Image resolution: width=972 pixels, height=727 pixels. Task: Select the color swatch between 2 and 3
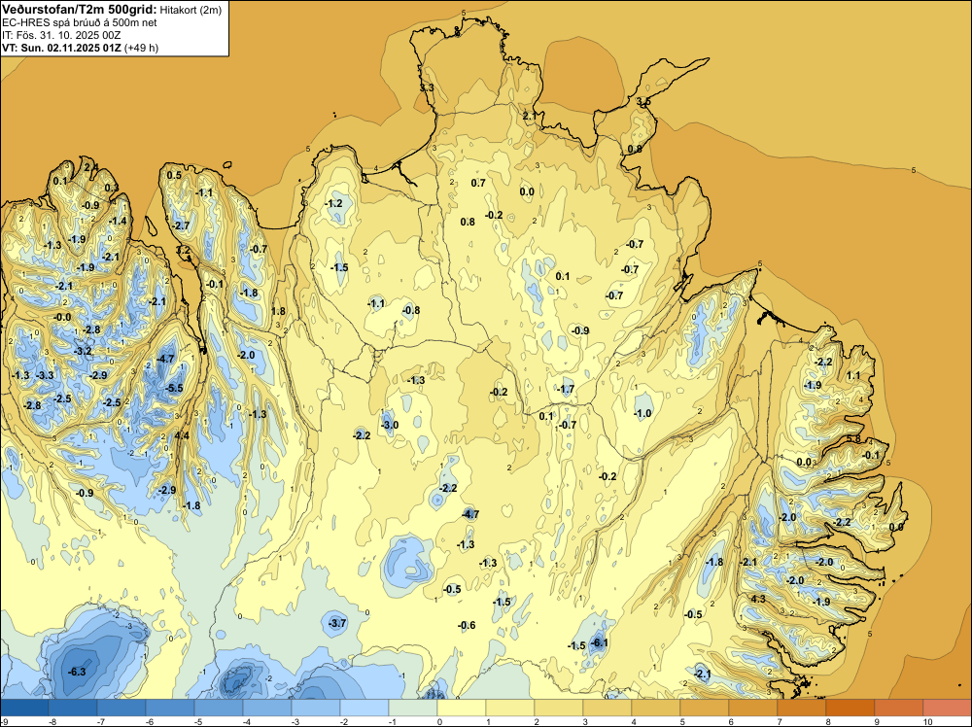[559, 708]
